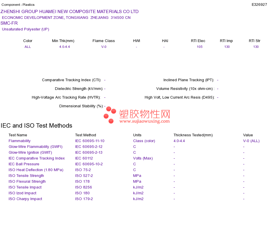Click High Volt, Low Current Arc Resis (D495) label

click(x=179, y=97)
